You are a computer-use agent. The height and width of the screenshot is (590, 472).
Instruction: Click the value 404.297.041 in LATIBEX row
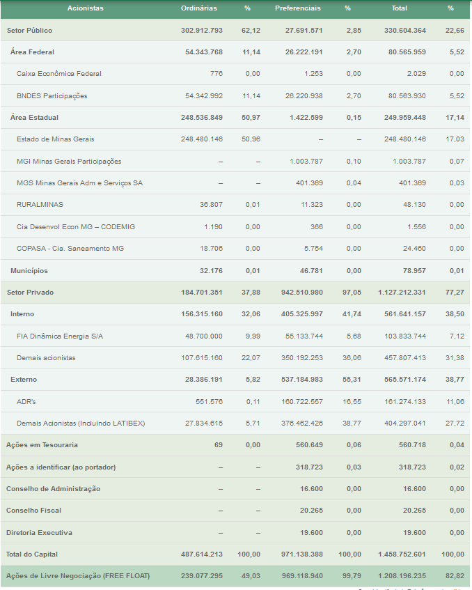(405, 424)
